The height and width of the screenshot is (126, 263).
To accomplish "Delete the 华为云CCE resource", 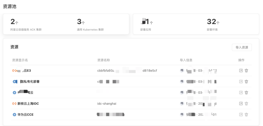I will click(246, 115).
